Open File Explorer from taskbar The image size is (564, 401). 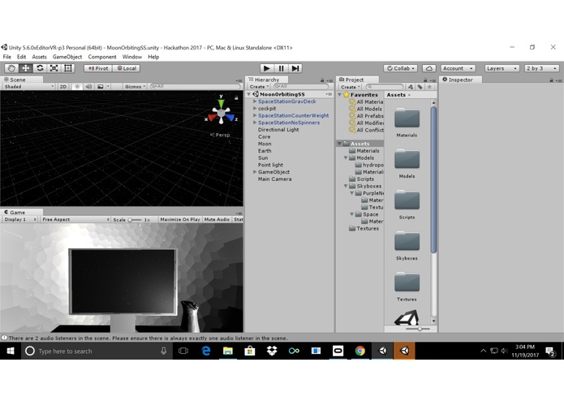228,351
